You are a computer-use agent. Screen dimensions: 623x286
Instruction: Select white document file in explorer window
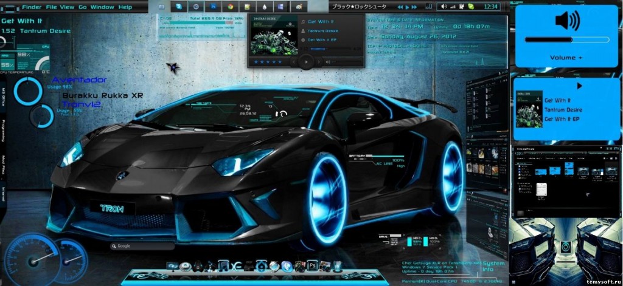coord(540,189)
